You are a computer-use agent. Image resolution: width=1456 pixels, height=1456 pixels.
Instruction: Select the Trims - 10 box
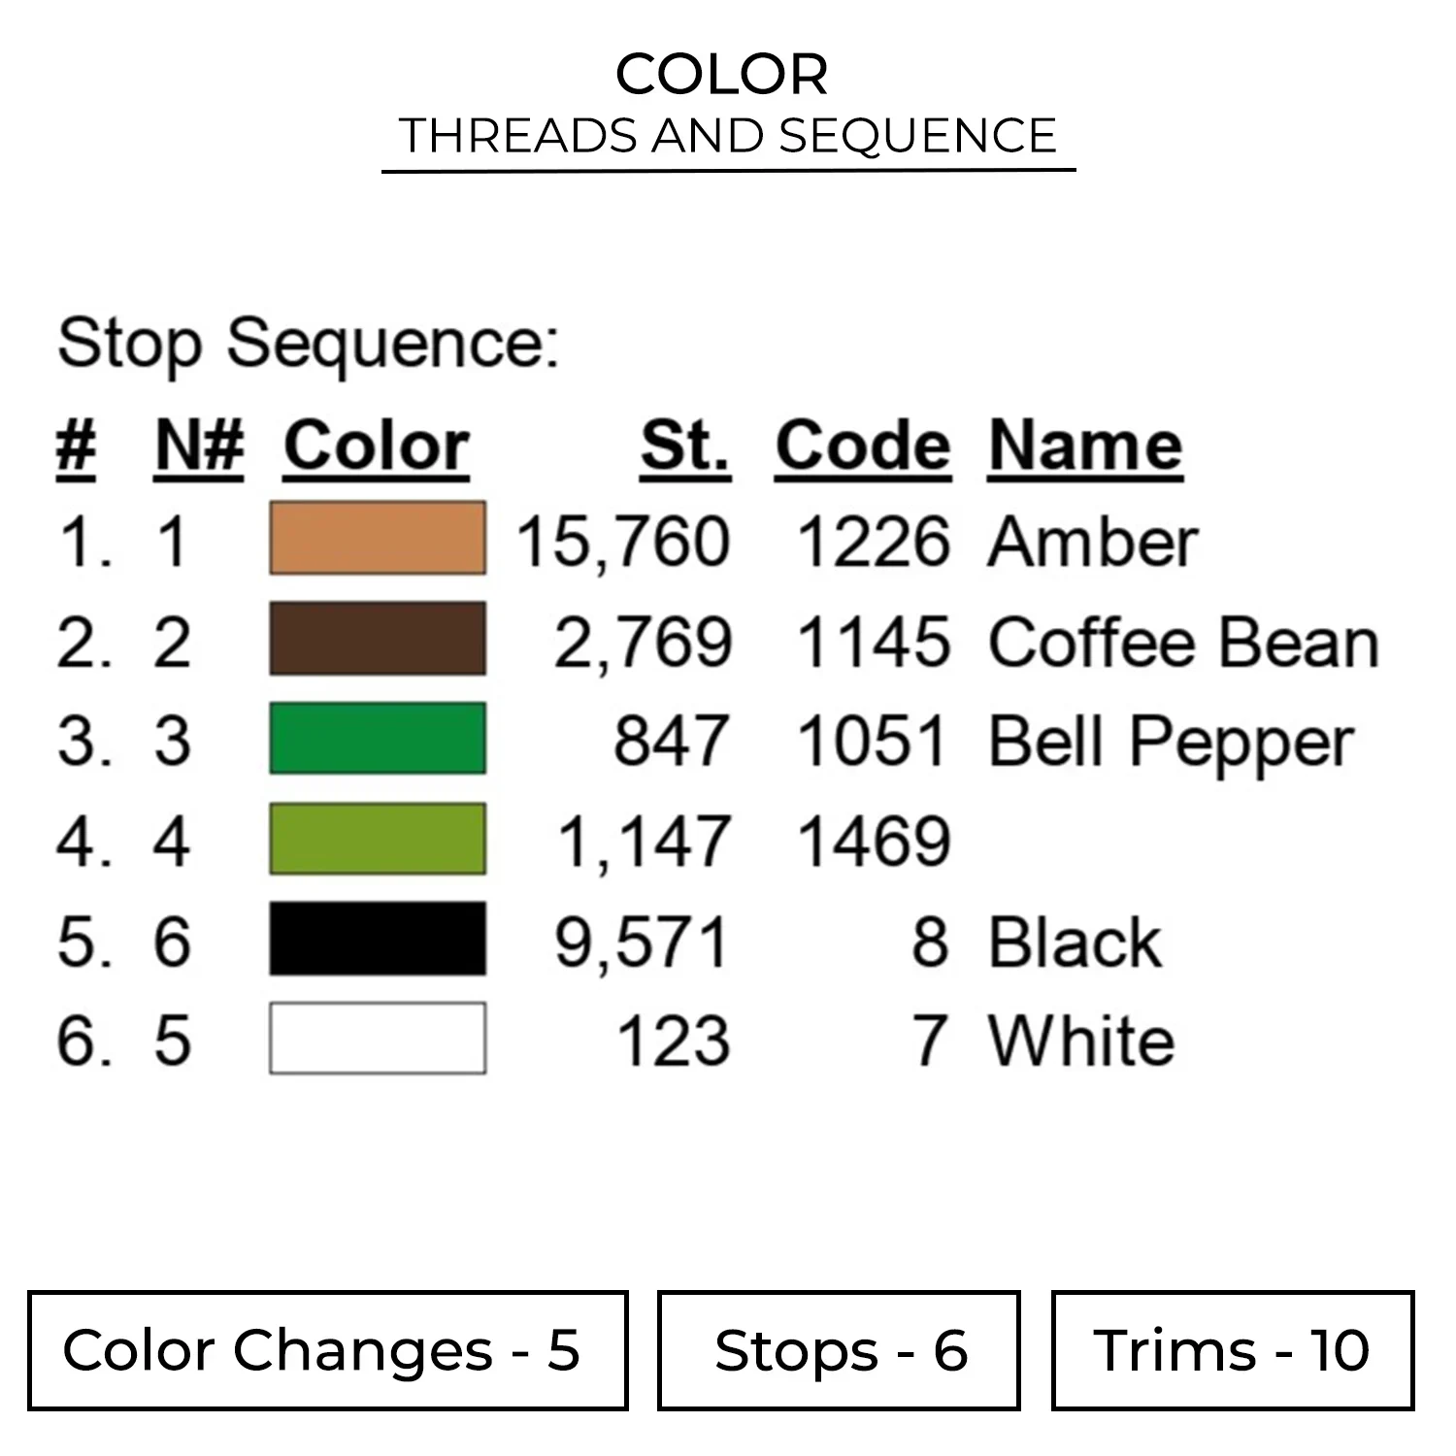1232,1350
